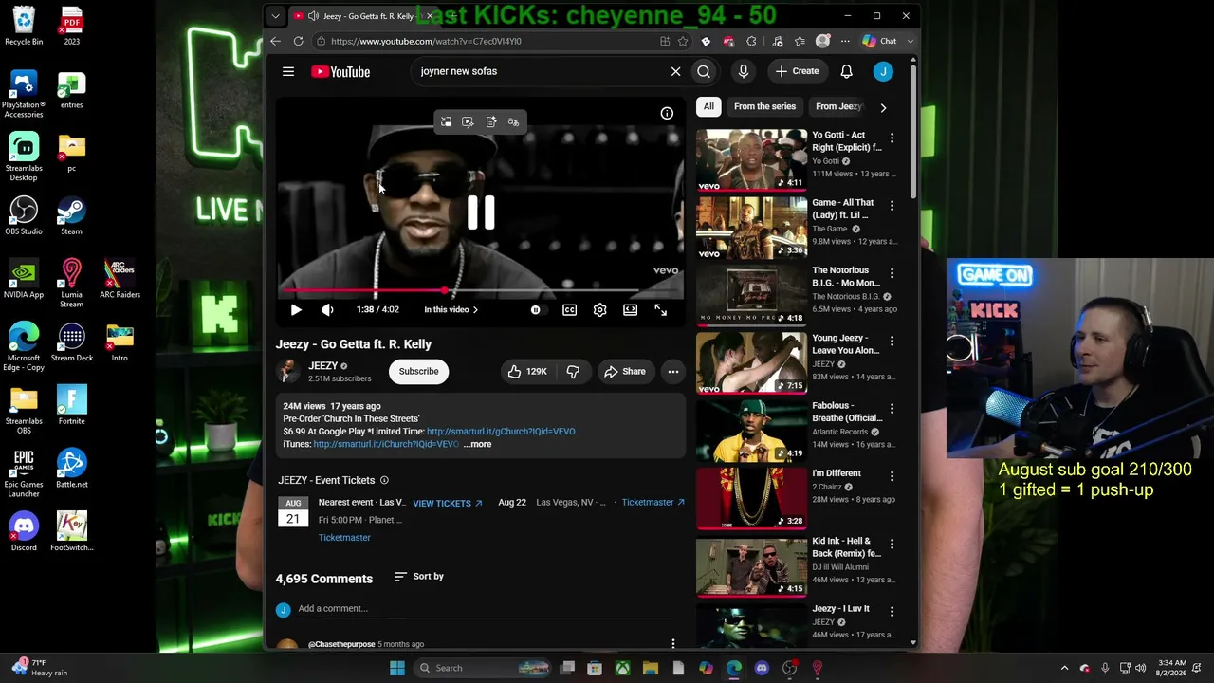The width and height of the screenshot is (1214, 683).
Task: Click the comment input field
Action: [x=488, y=609]
